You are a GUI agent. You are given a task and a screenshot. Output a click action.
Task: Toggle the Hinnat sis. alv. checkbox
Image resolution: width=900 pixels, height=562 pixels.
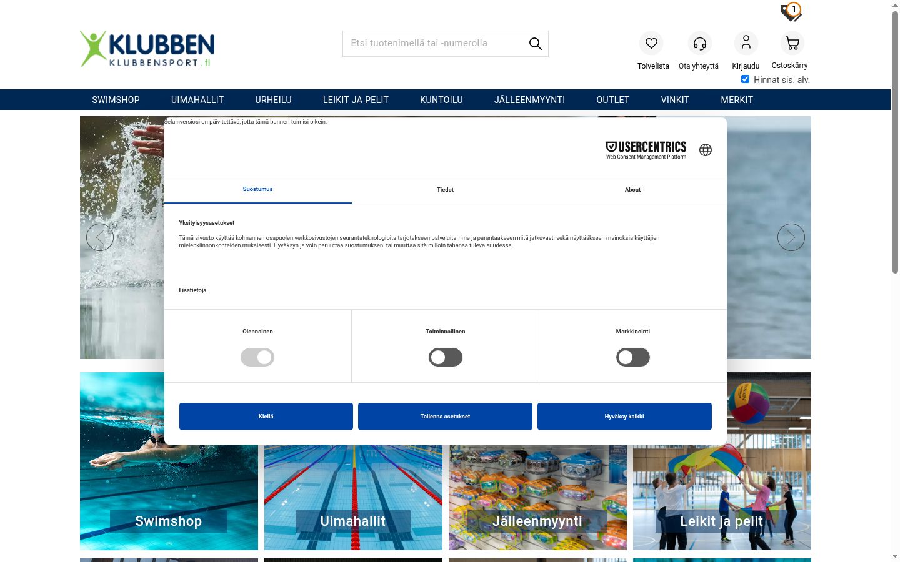tap(745, 79)
